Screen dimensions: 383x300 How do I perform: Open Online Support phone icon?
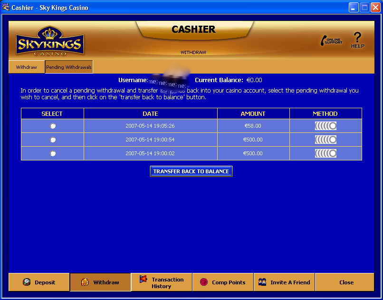point(332,41)
